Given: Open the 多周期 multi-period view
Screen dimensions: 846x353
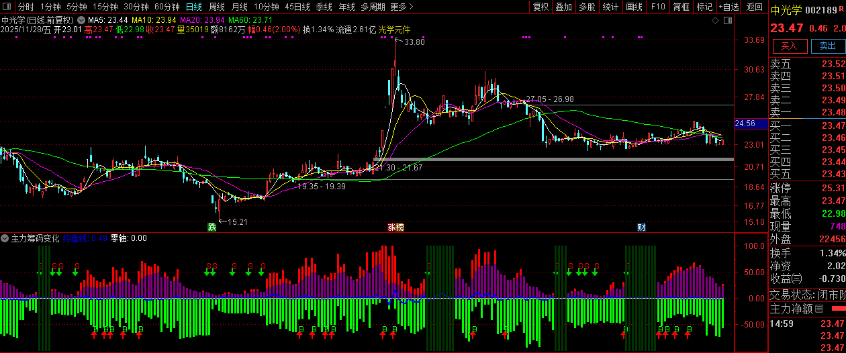Looking at the screenshot, I should (x=373, y=7).
